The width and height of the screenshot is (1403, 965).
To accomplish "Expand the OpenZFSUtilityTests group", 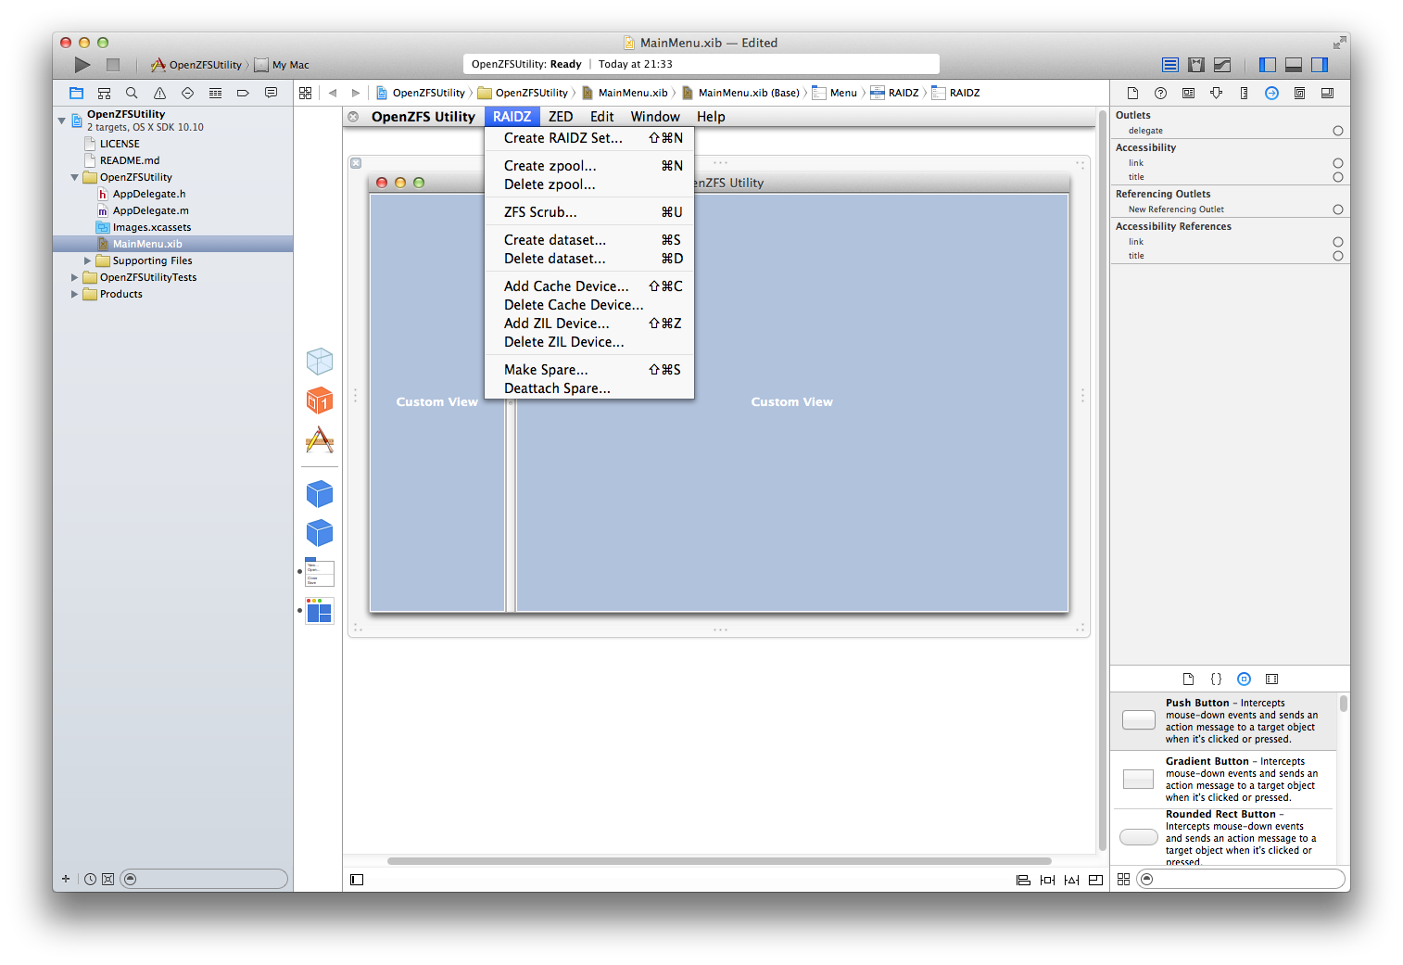I will (75, 277).
